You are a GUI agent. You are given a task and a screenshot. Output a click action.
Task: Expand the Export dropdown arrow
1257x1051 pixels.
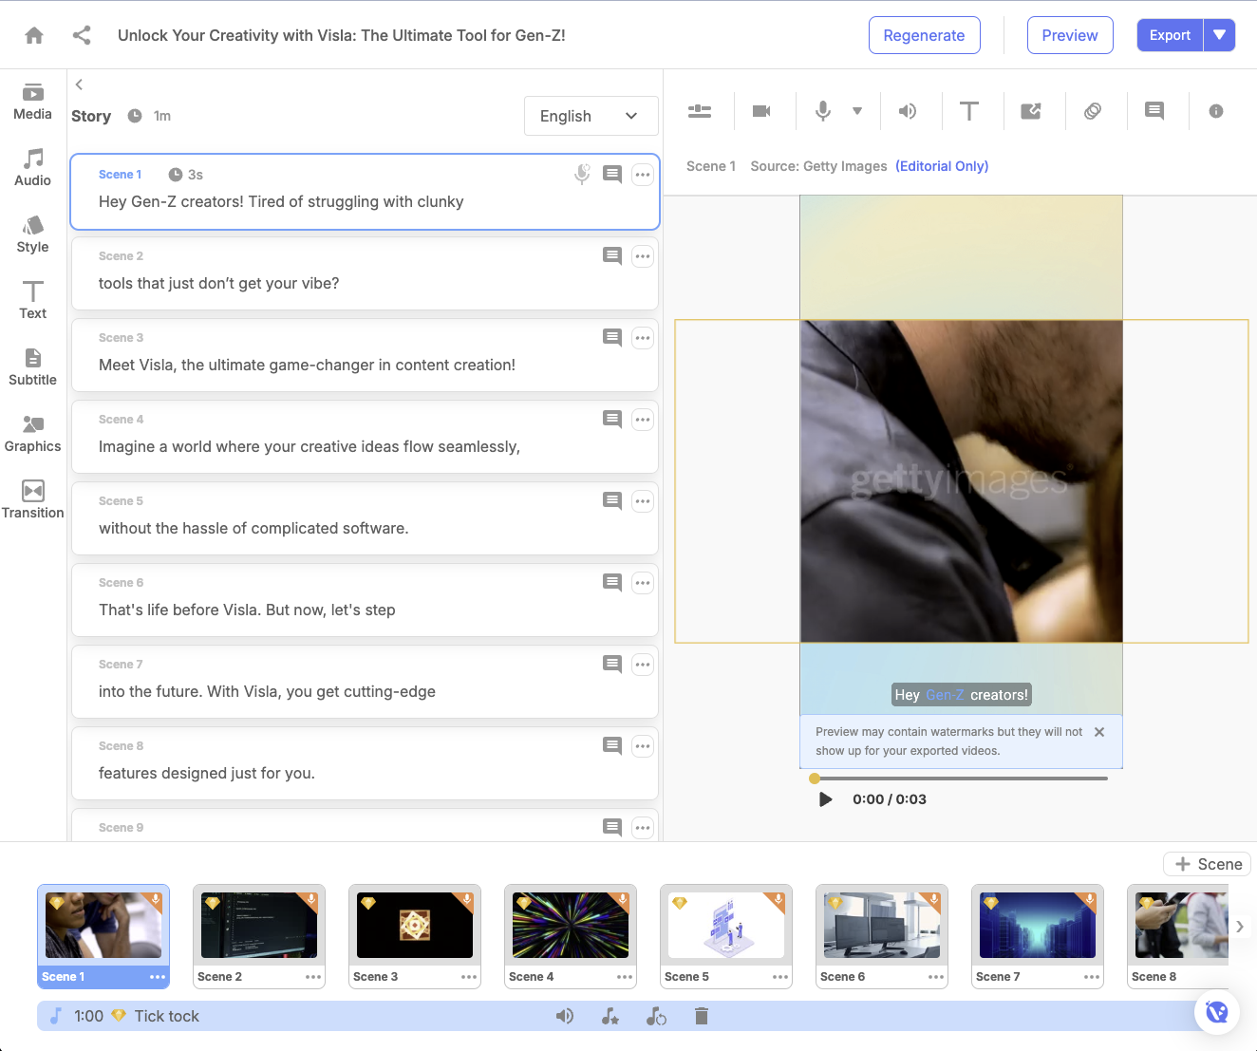coord(1219,35)
